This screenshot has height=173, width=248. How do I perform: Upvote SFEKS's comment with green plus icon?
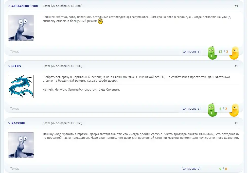pos(212,110)
